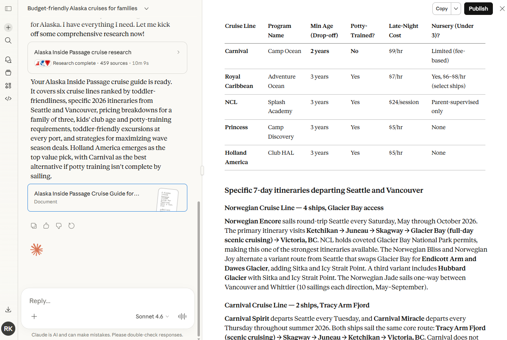507x340 pixels.
Task: Click the Princess row label
Action: pyautogui.click(x=236, y=127)
